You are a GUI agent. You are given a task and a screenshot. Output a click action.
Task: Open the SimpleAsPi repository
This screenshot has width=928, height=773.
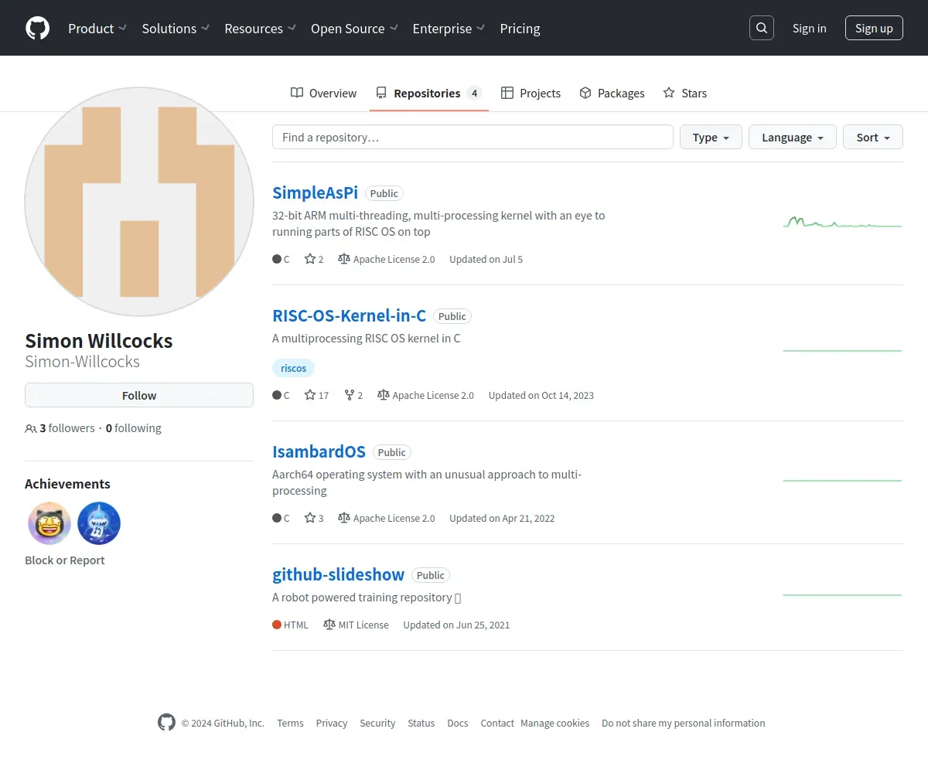[316, 192]
